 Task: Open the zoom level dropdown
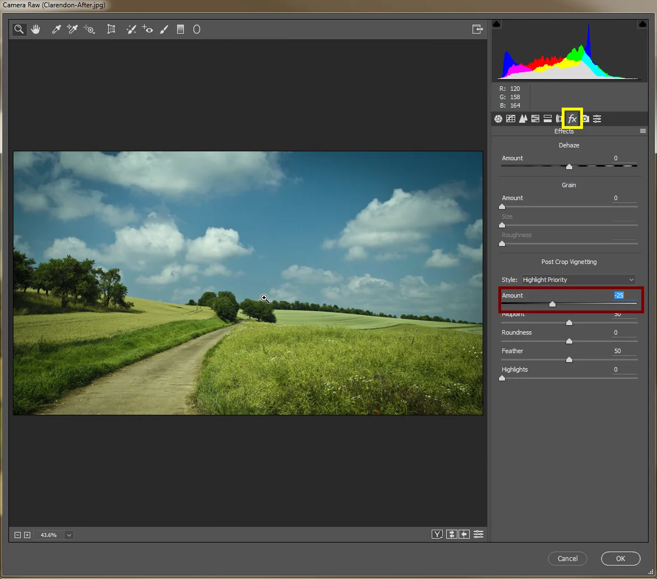pos(69,535)
